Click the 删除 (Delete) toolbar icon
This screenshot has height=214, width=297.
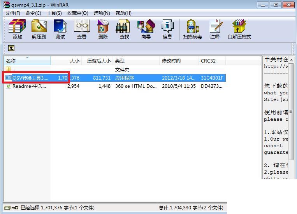point(103,29)
